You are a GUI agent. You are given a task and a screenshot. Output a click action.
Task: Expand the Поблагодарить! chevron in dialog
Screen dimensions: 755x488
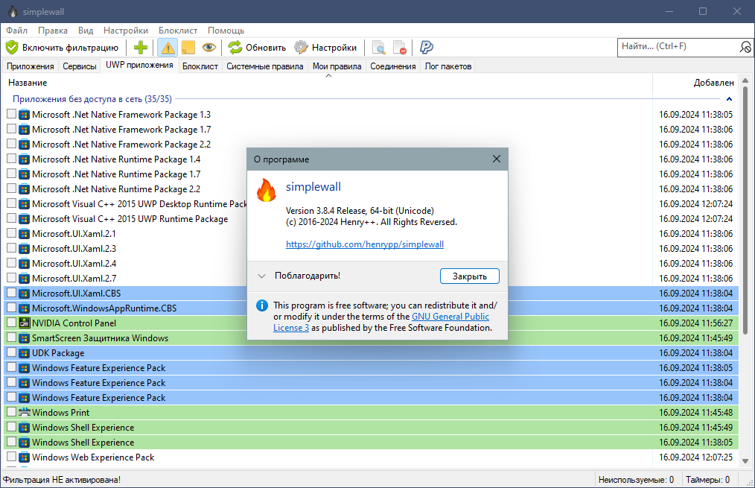pos(261,276)
